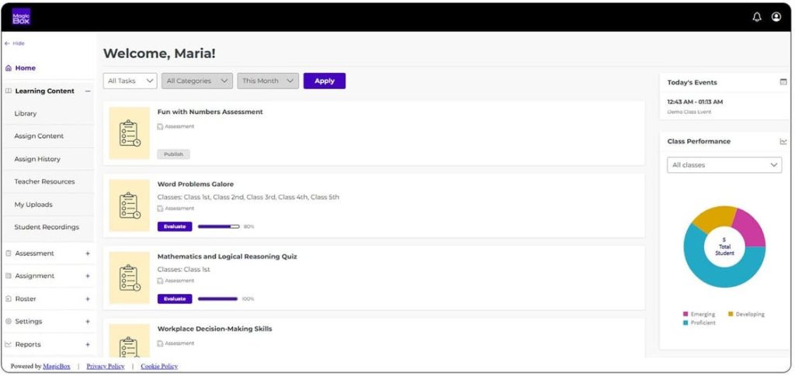The image size is (795, 376).
Task: Click the Home house icon
Action: click(9, 68)
